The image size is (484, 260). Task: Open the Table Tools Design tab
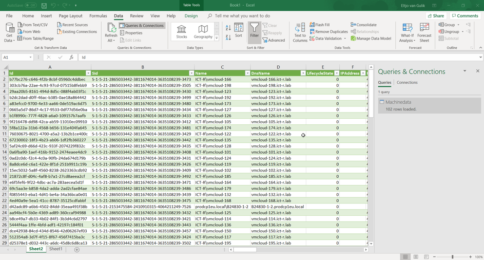pos(191,16)
